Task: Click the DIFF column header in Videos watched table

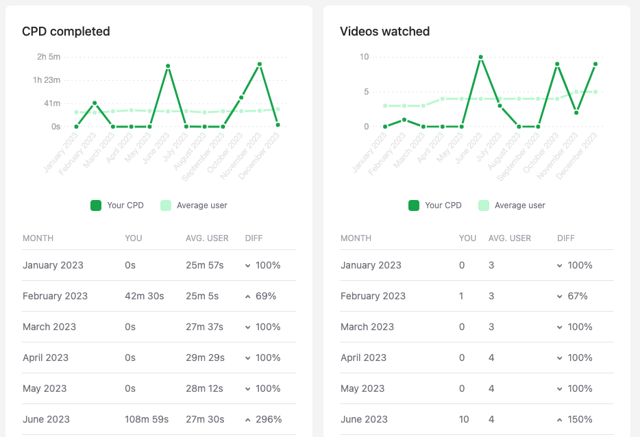Action: [x=566, y=238]
